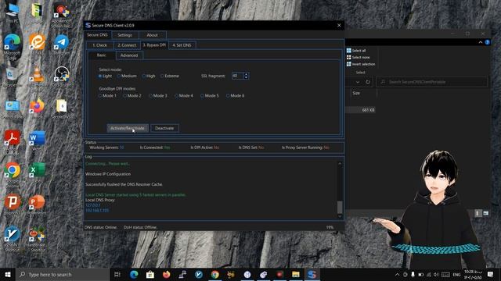Open the OBS Studio desktop shortcut
The height and width of the screenshot is (281, 501).
[x=61, y=76]
